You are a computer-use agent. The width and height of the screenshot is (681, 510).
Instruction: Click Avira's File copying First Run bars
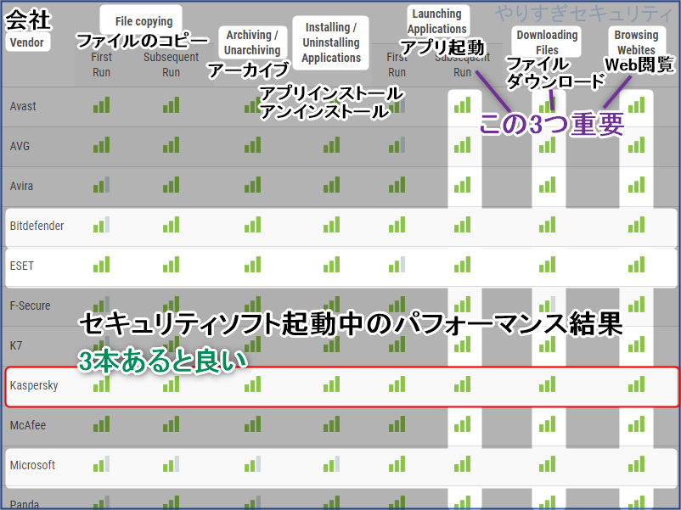point(101,185)
